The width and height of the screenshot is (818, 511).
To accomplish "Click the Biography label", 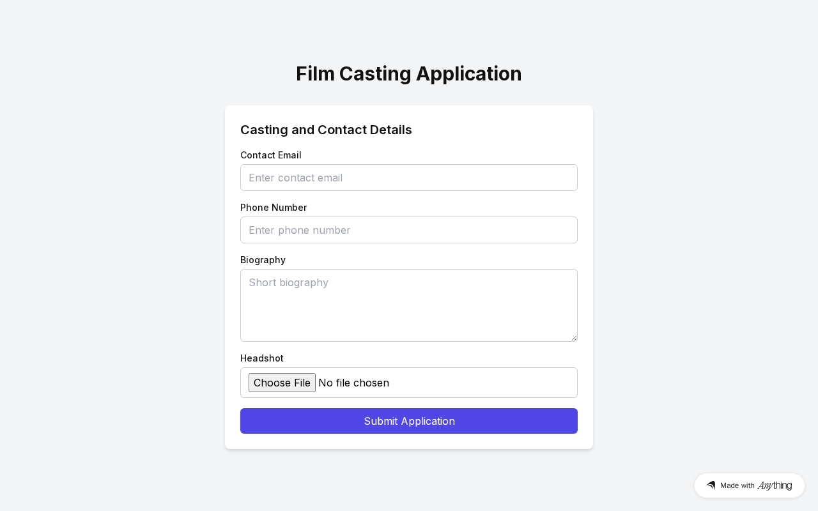I will pyautogui.click(x=263, y=260).
